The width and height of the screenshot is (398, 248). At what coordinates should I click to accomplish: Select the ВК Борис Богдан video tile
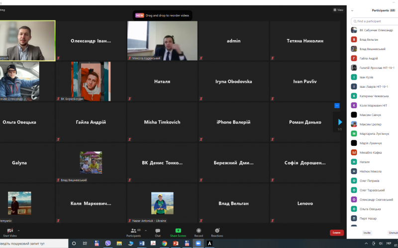pyautogui.click(x=91, y=81)
